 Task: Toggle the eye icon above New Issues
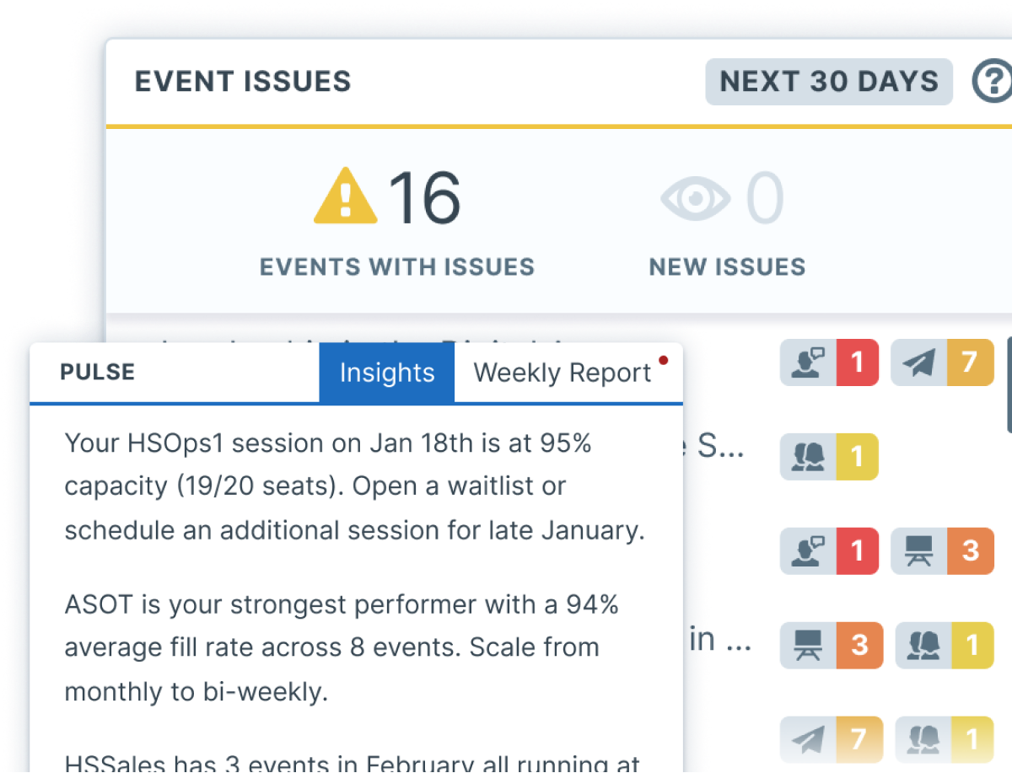(x=695, y=199)
